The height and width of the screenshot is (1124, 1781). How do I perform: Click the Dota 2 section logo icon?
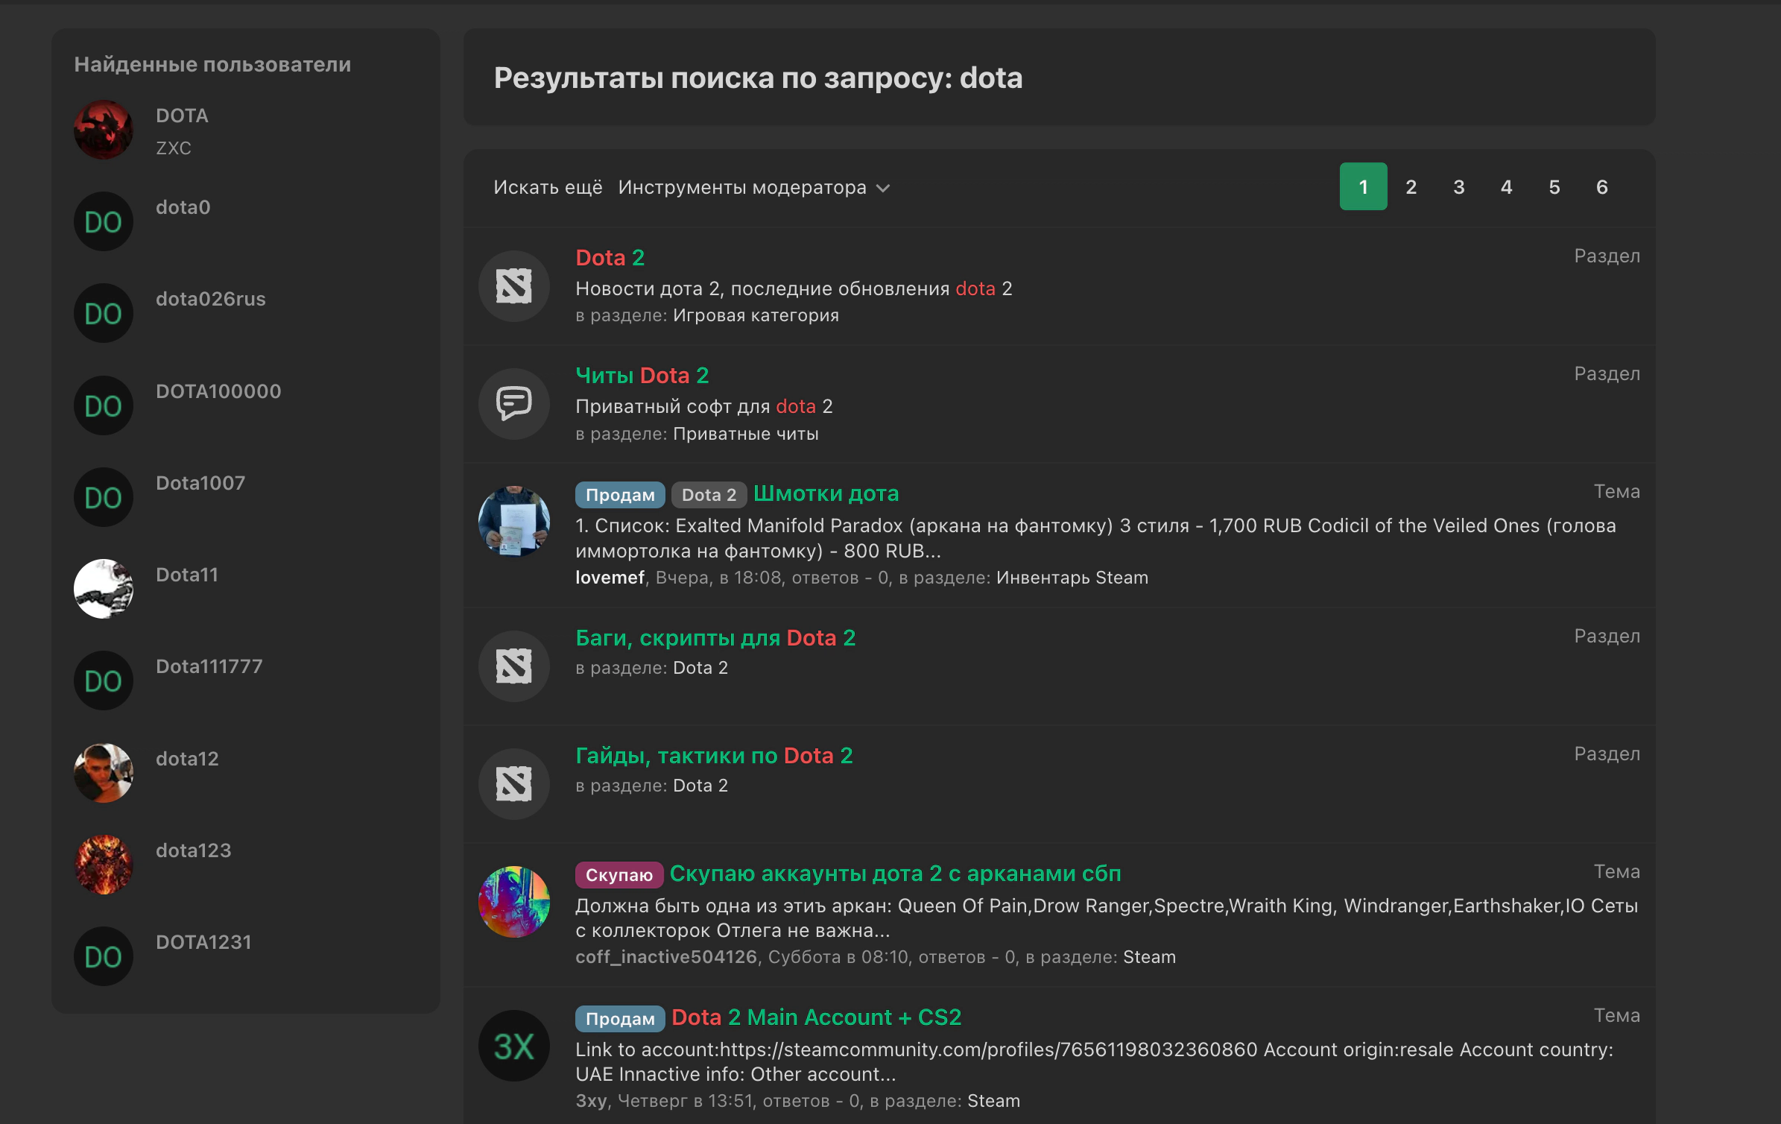point(513,286)
